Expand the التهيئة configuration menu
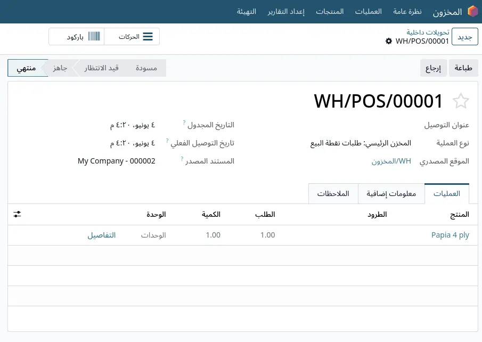482x342 pixels. pos(246,12)
